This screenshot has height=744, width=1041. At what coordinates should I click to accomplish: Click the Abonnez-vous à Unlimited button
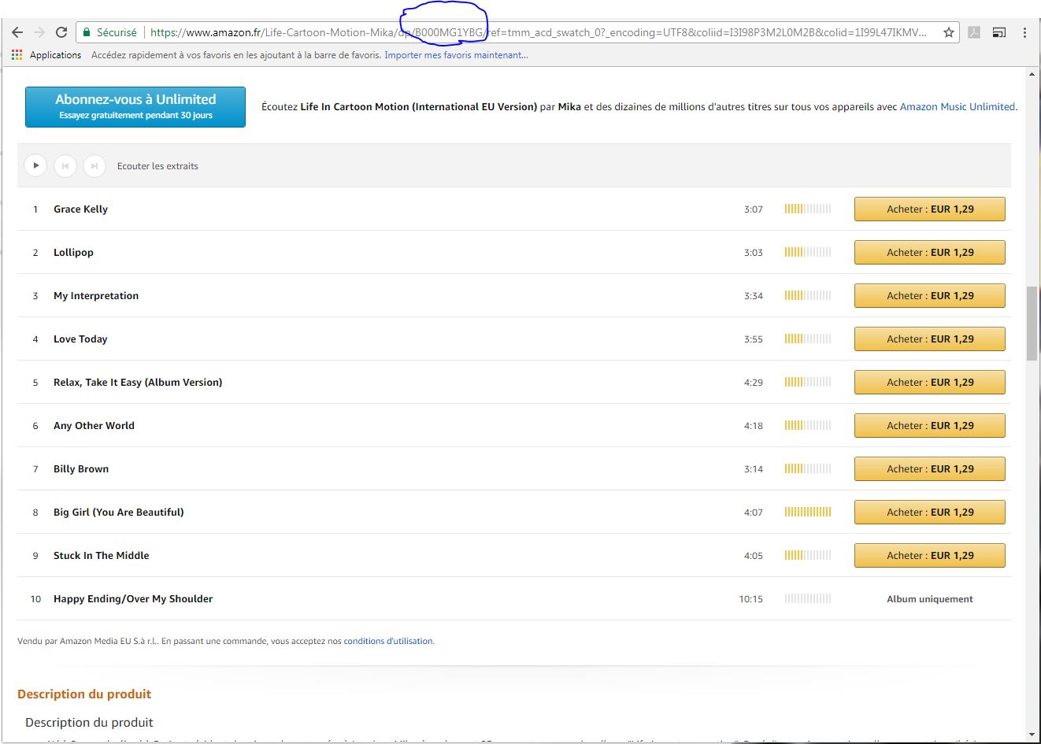point(135,107)
